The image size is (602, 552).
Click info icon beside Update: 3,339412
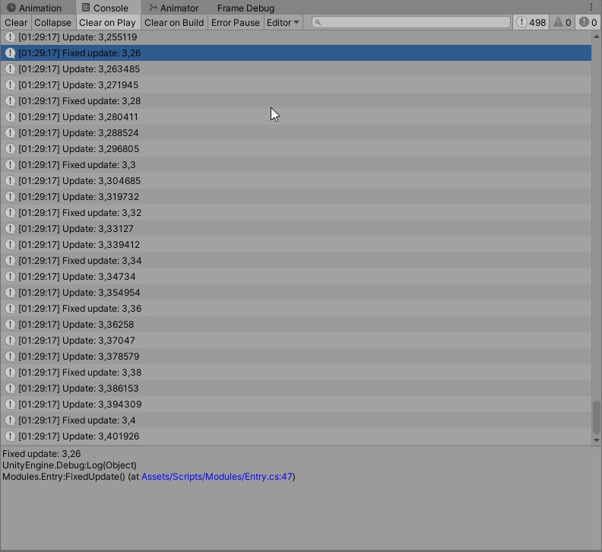pos(11,245)
